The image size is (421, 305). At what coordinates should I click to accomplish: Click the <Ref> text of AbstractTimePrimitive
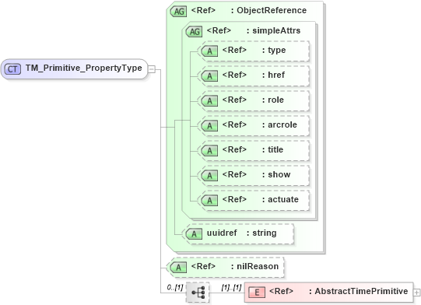pos(281,291)
